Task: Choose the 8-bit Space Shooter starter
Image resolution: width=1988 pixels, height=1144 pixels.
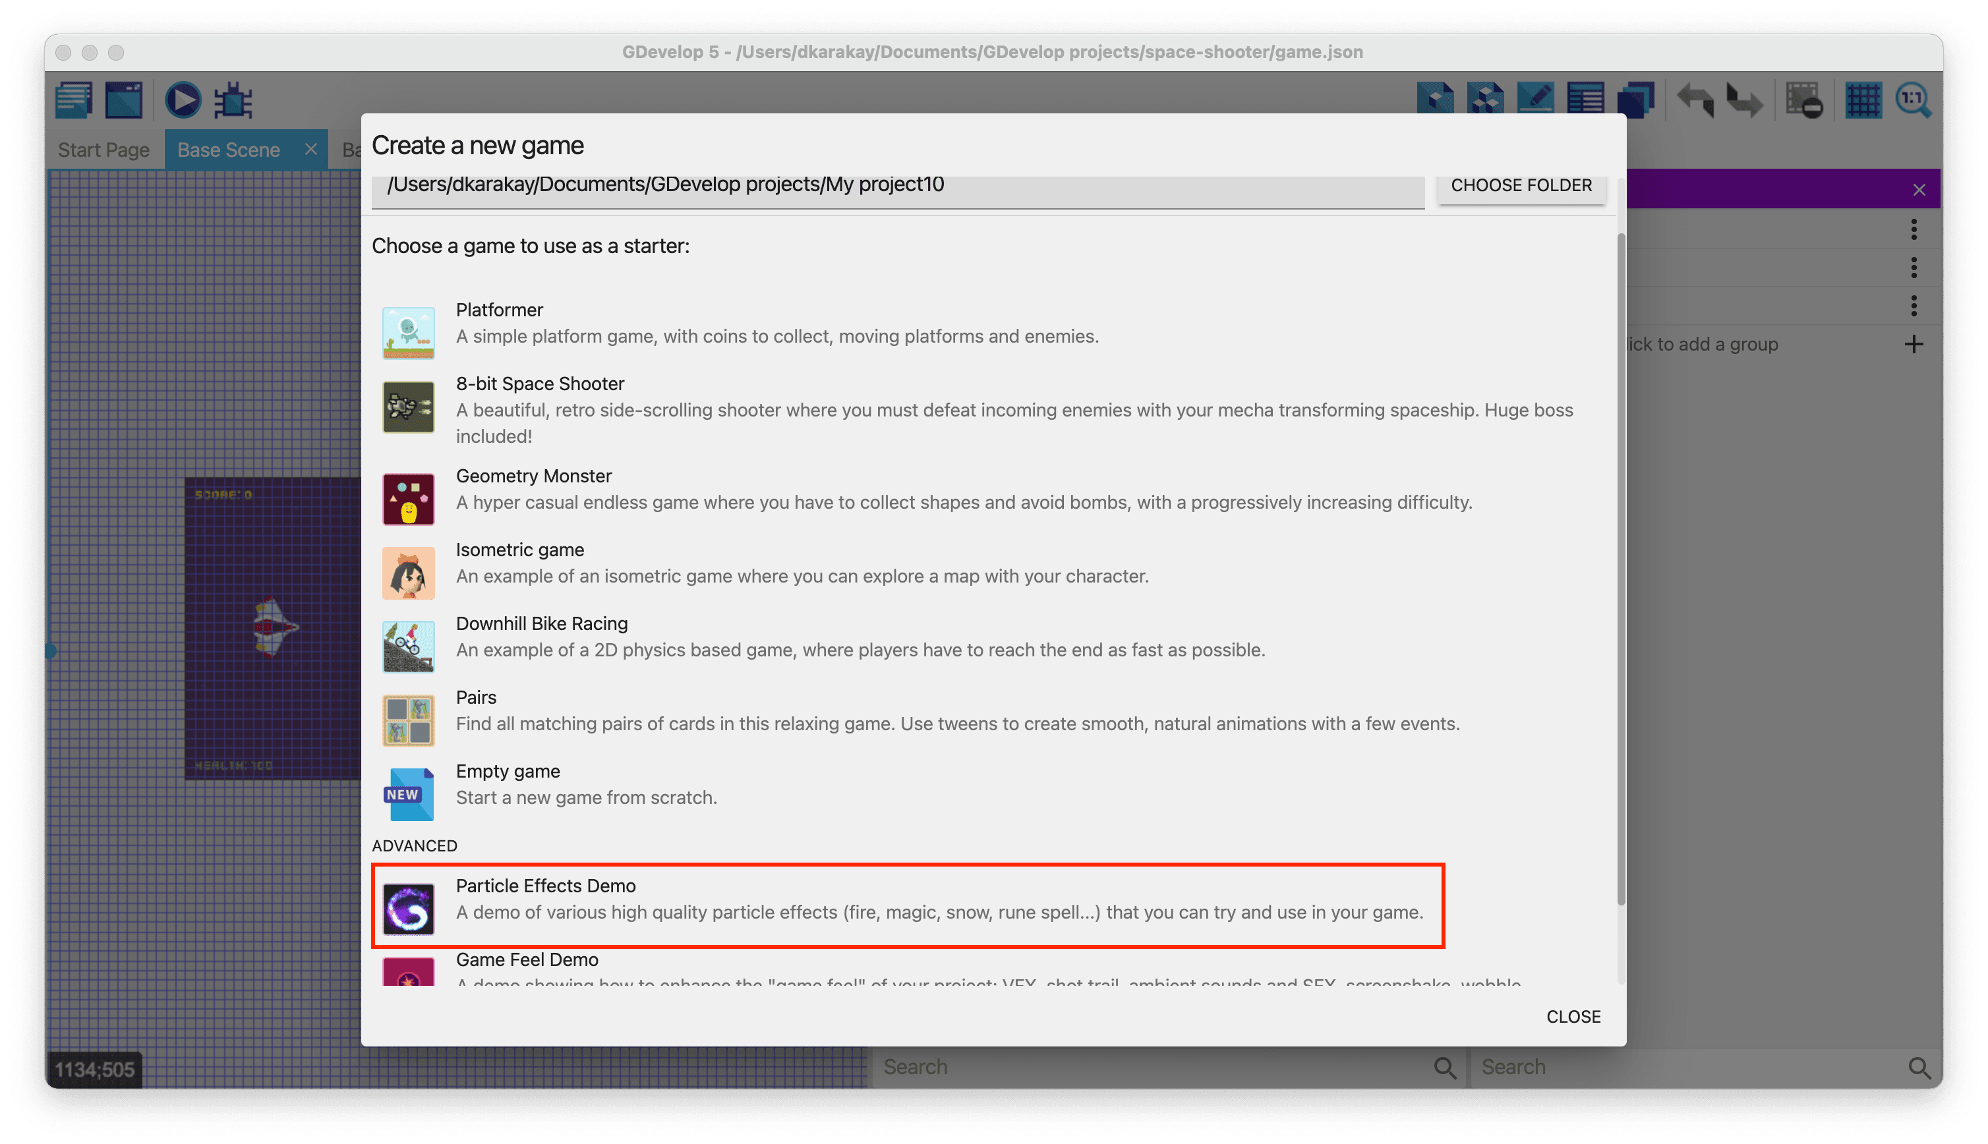Action: tap(540, 384)
